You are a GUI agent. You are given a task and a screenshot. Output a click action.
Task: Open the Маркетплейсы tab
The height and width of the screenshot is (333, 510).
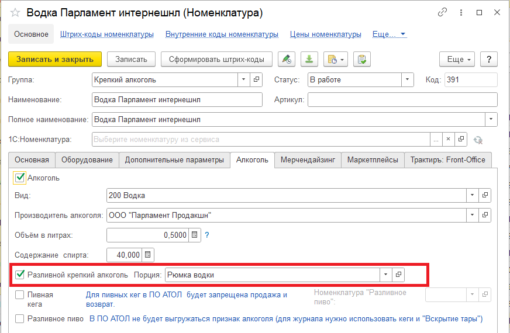pyautogui.click(x=373, y=159)
